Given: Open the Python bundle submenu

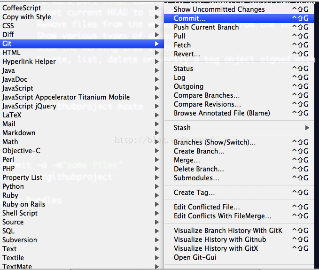Looking at the screenshot, I should 82,186.
